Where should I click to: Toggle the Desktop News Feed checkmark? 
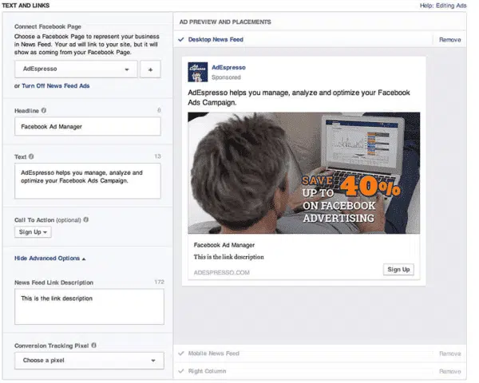click(x=183, y=39)
